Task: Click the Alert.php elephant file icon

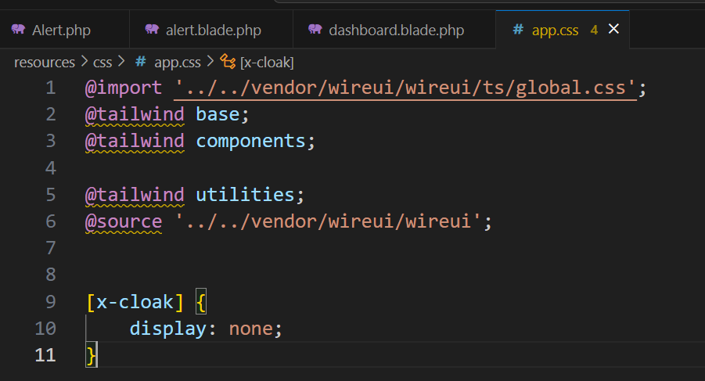Action: click(x=18, y=30)
